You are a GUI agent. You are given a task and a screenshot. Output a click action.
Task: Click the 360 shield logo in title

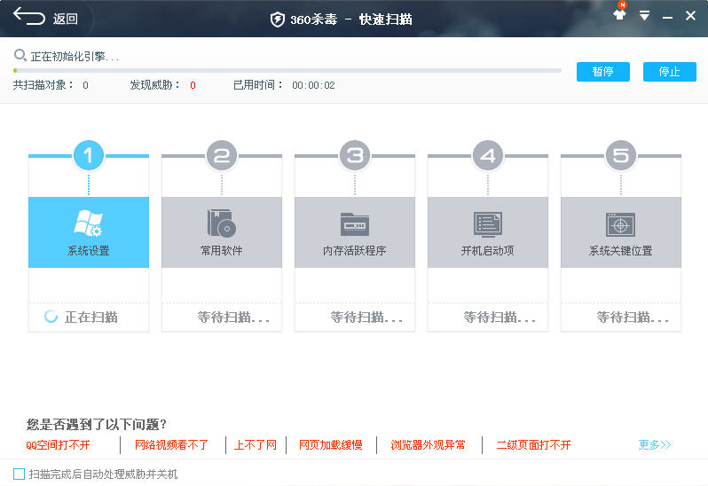point(277,20)
